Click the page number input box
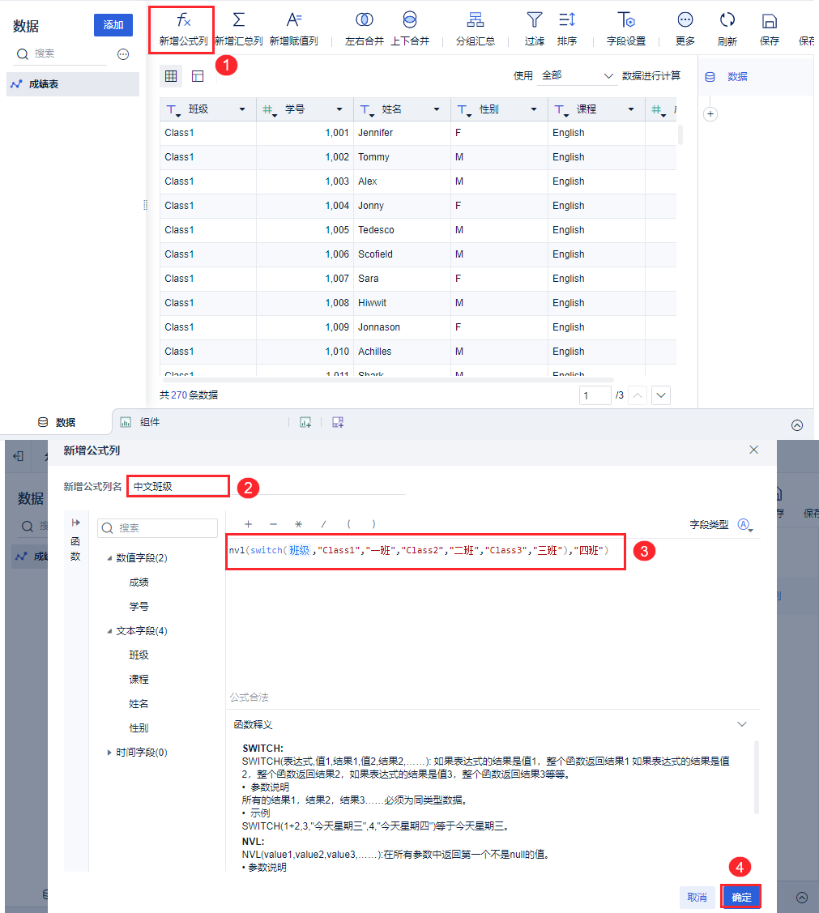 point(595,395)
